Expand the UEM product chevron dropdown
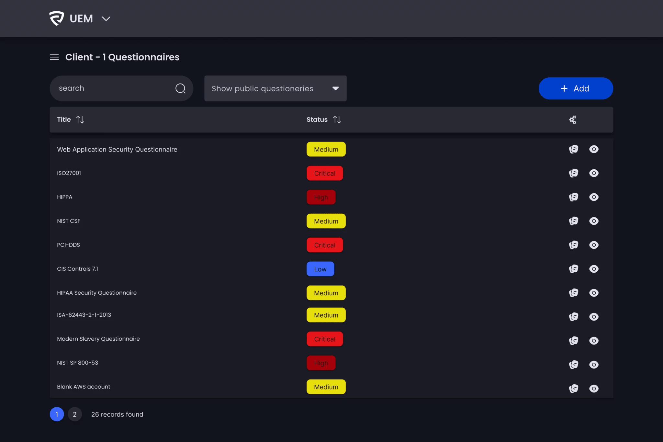Screen dimensions: 663x442 [x=106, y=19]
